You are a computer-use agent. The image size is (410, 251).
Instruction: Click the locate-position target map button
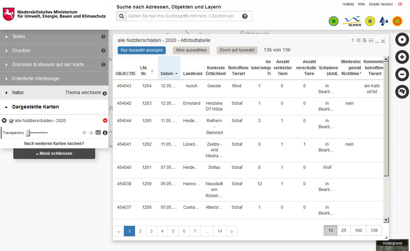402,40
